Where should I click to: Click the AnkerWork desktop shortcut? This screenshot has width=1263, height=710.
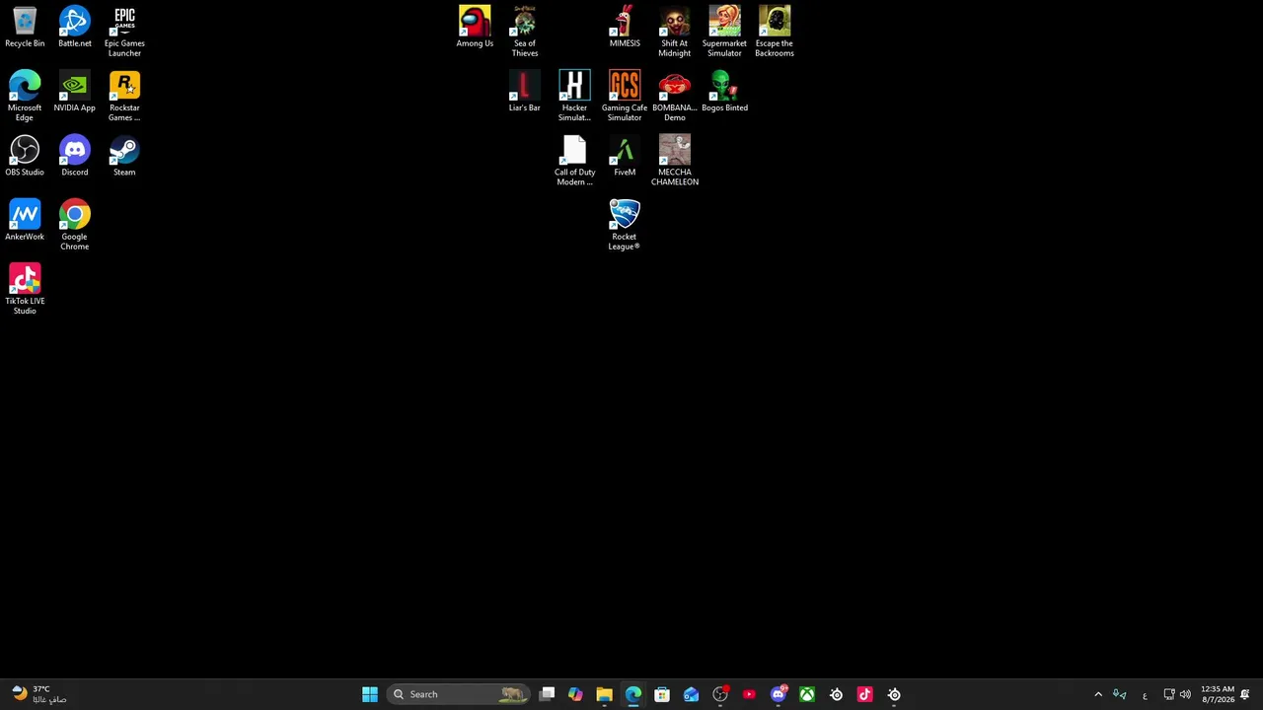[x=25, y=221]
